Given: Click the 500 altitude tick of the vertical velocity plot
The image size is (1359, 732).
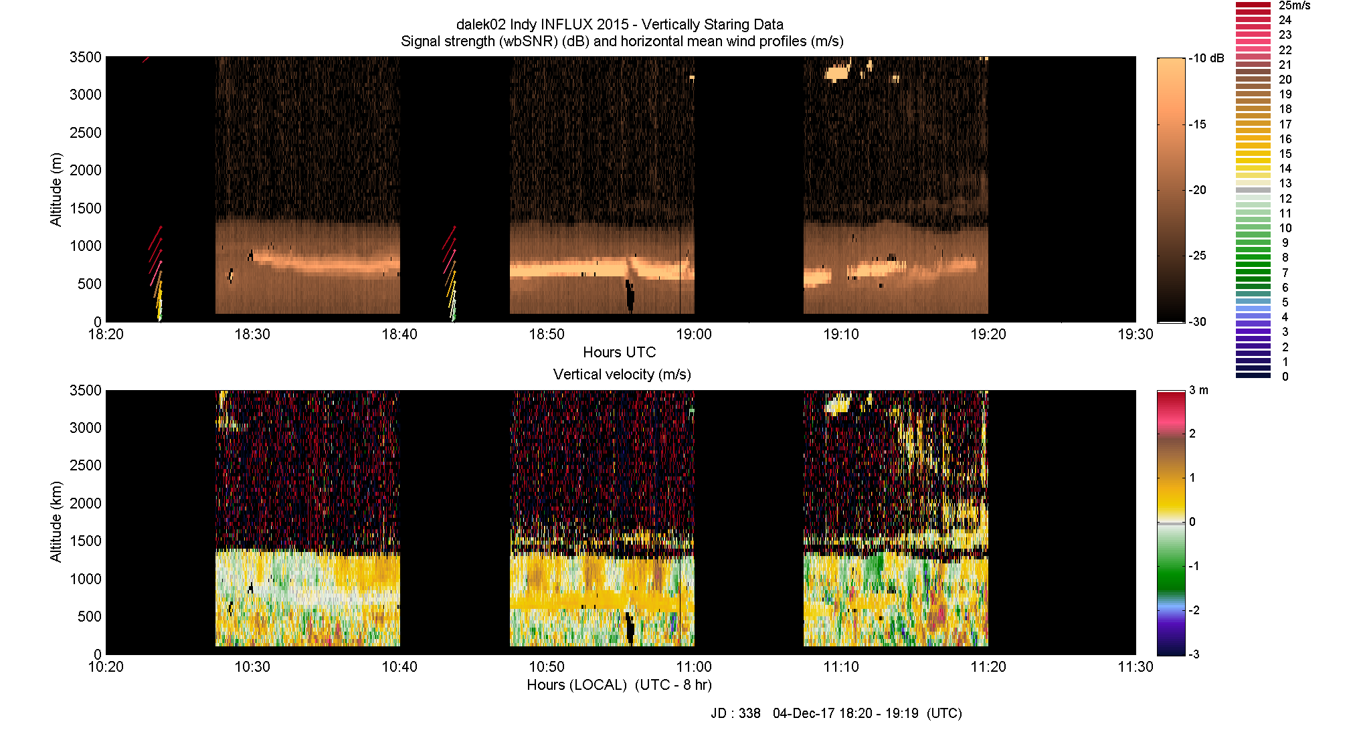Looking at the screenshot, I should [90, 616].
